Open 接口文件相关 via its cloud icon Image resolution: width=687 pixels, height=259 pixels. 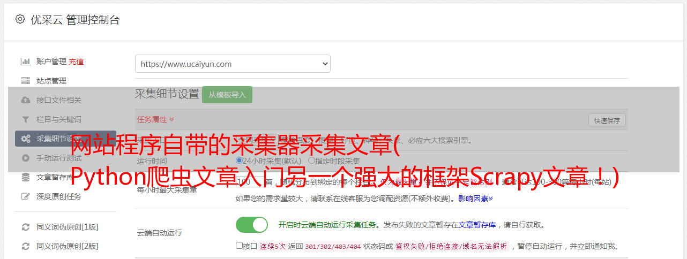pos(25,100)
